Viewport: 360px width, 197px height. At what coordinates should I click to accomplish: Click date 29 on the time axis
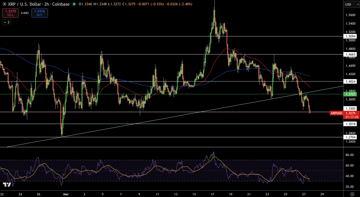pyautogui.click(x=322, y=194)
